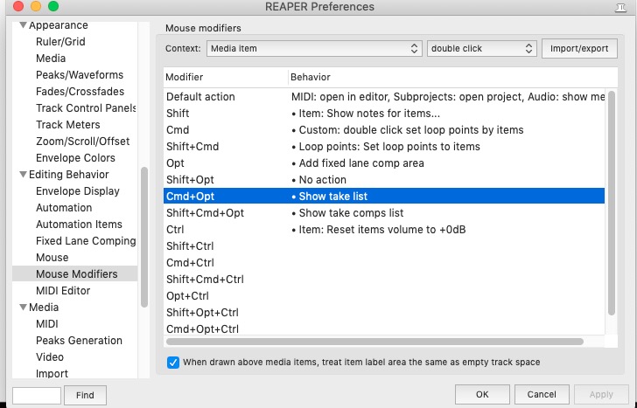Open the Context Media item dropdown
This screenshot has height=408, width=637.
click(x=314, y=49)
